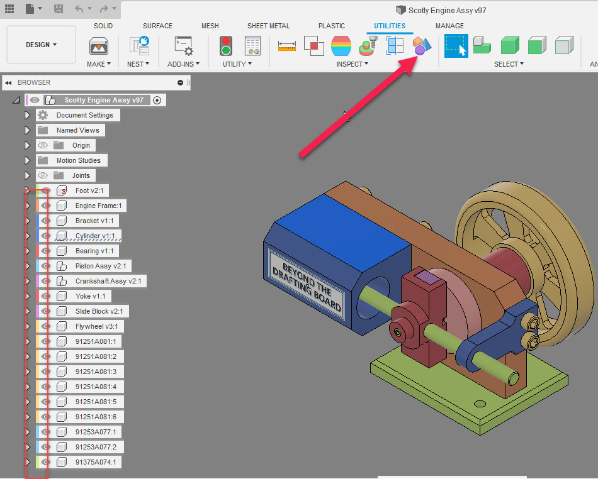Select the window selection tool in Select panel
Screen dimensions: 598x479
[x=456, y=46]
